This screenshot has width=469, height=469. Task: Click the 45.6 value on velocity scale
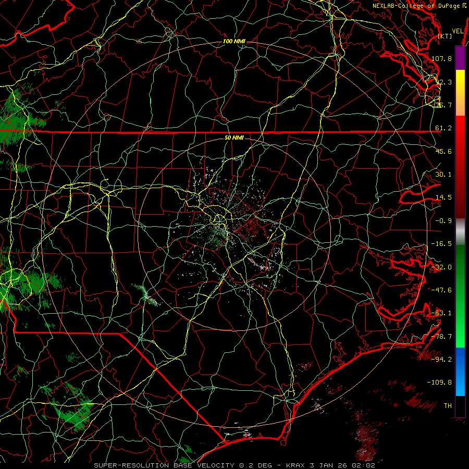[x=443, y=151]
